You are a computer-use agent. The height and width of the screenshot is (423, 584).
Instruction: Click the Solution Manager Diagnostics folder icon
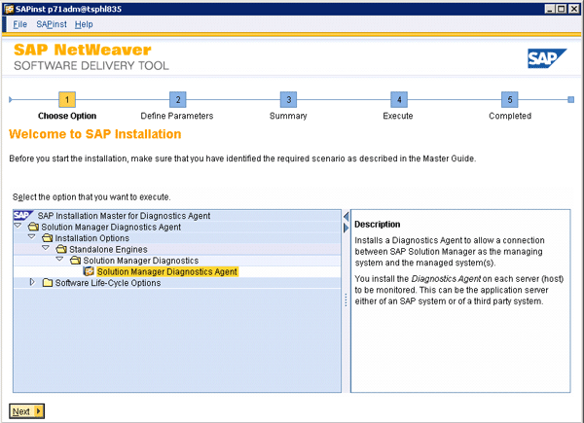[76, 260]
